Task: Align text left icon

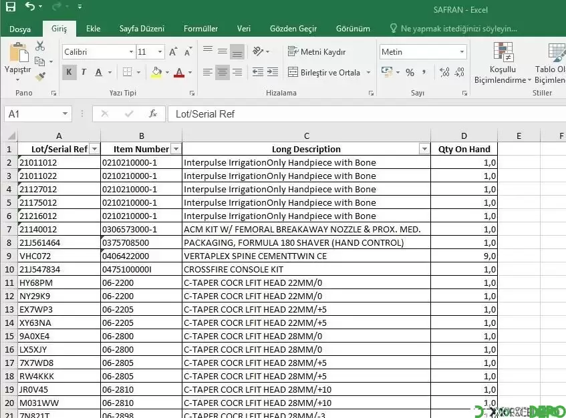Action: [207, 73]
